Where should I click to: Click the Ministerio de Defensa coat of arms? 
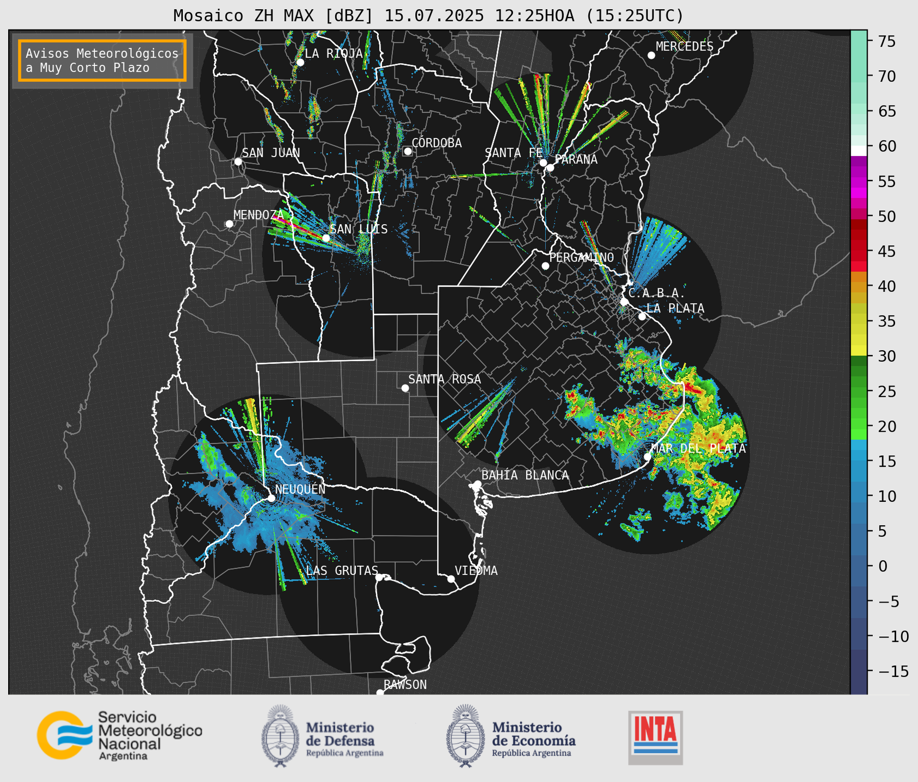coord(280,736)
